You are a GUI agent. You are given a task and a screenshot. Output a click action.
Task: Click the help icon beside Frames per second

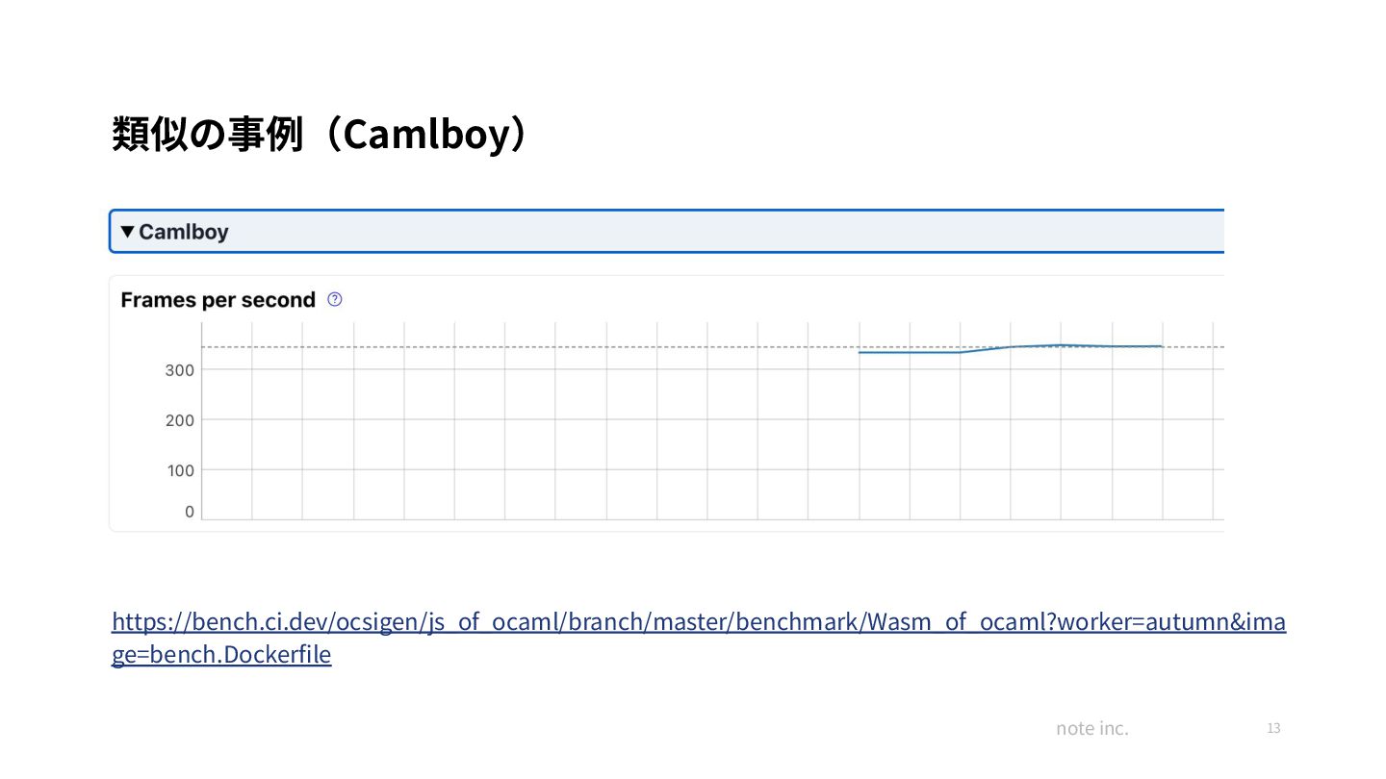click(x=335, y=299)
